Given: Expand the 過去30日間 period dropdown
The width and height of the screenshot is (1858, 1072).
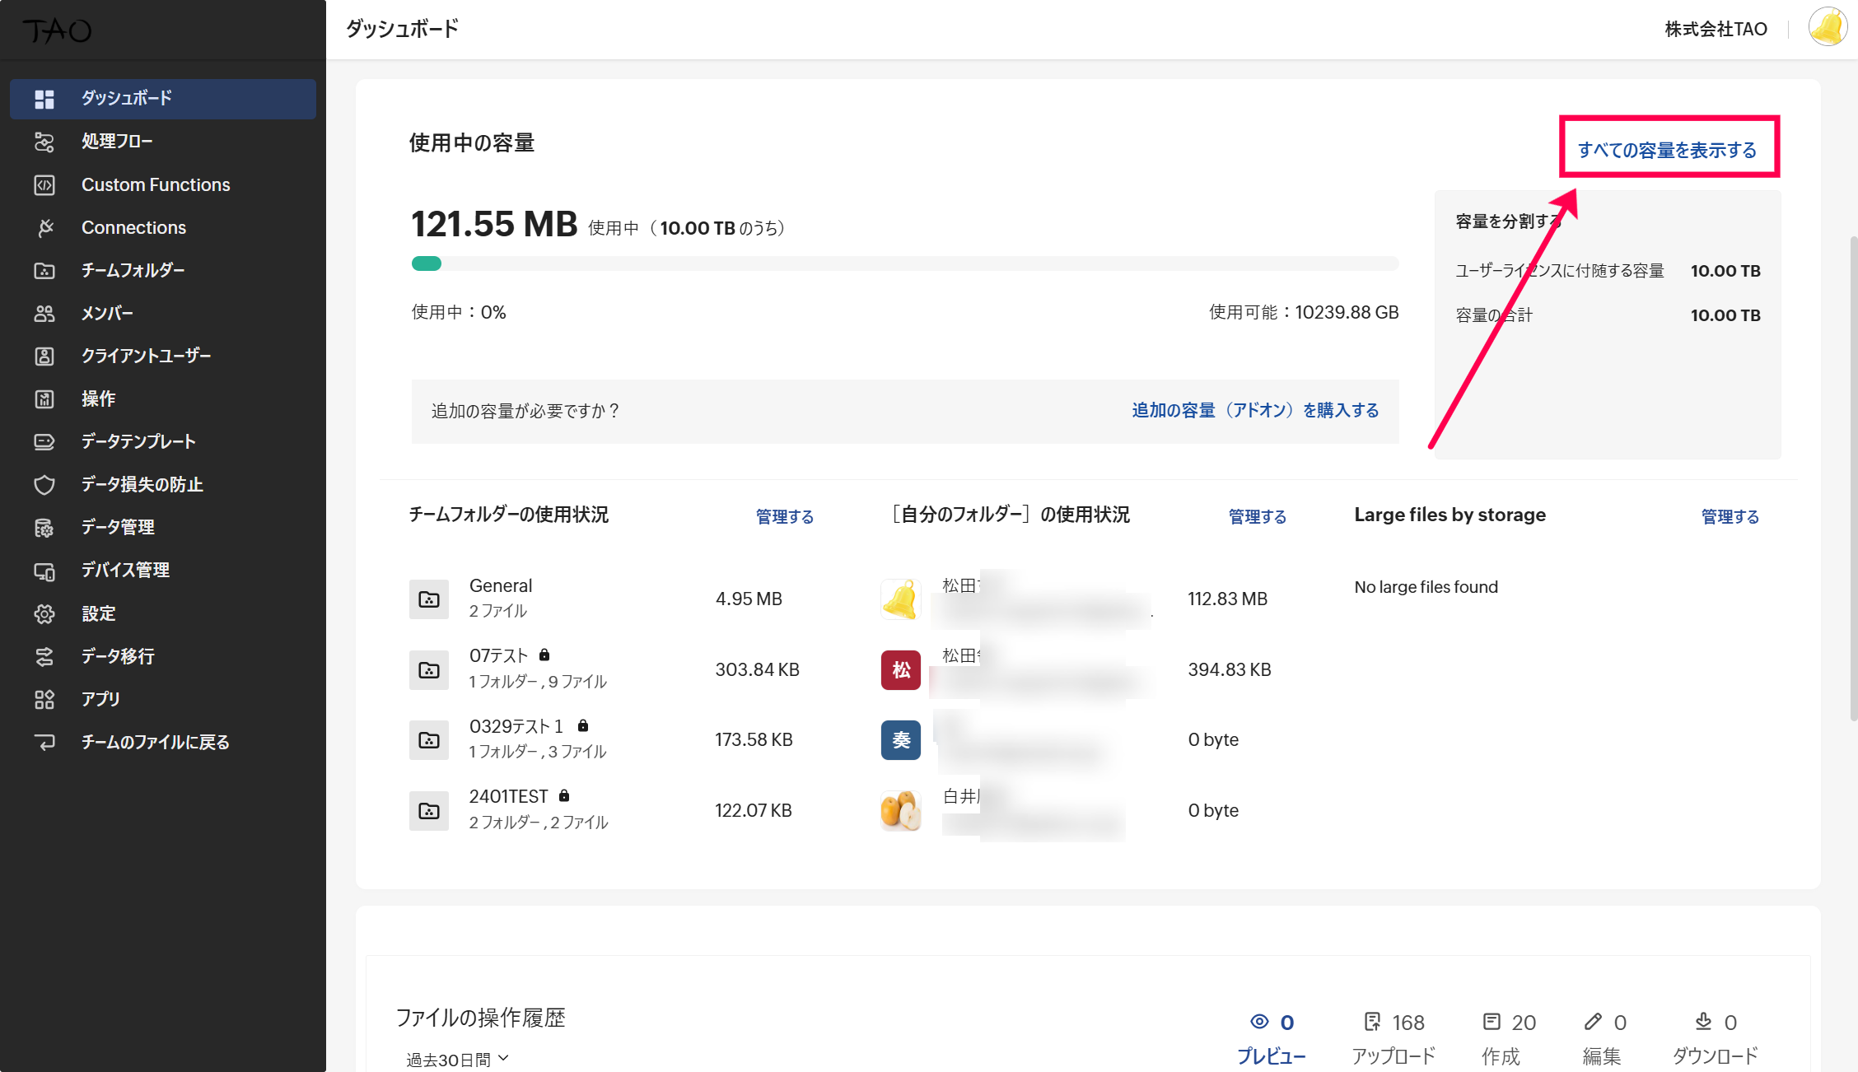Looking at the screenshot, I should [x=458, y=1059].
